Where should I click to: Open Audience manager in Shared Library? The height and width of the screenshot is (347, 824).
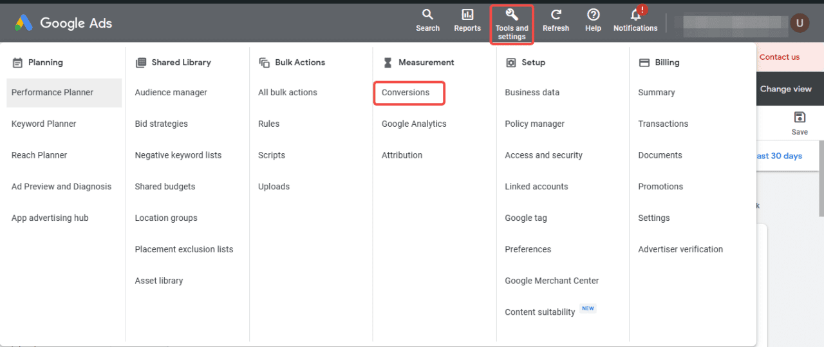click(171, 93)
